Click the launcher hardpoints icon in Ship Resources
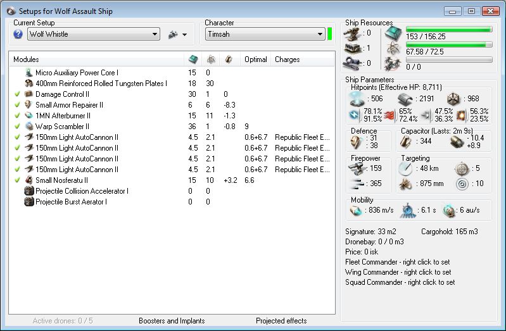506x331 pixels. click(352, 48)
